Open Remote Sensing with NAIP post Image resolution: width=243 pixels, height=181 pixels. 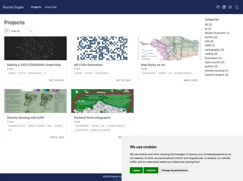[25, 118]
